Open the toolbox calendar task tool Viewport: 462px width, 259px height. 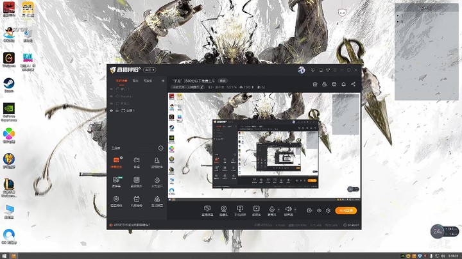(137, 201)
